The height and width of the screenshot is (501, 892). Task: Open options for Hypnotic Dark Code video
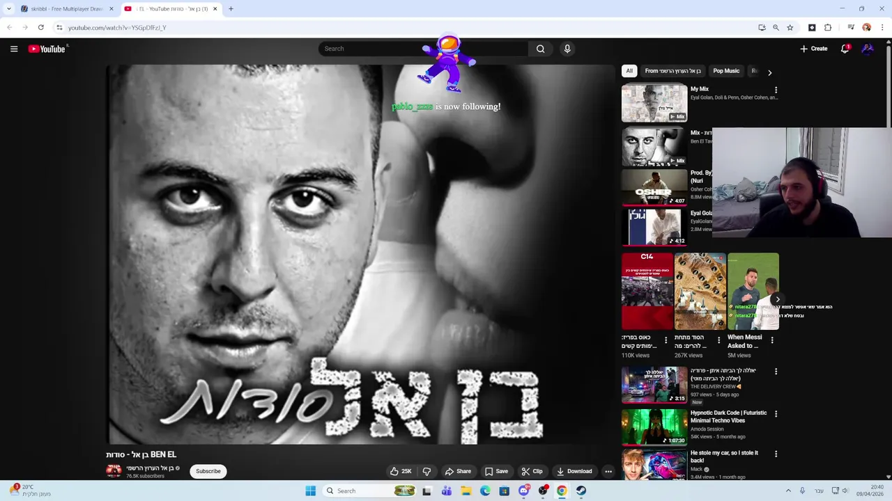pos(776,414)
